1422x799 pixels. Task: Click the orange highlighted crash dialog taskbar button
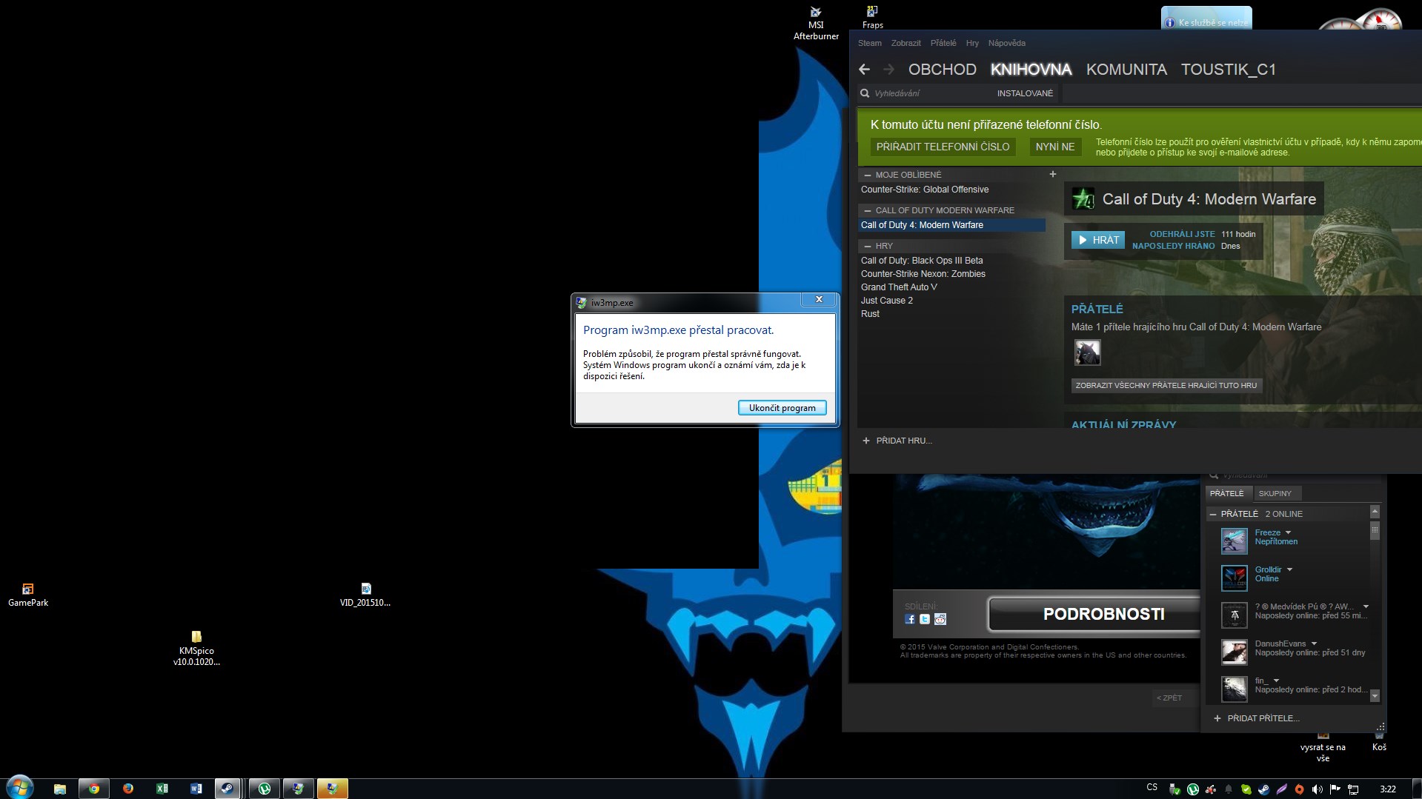point(332,789)
